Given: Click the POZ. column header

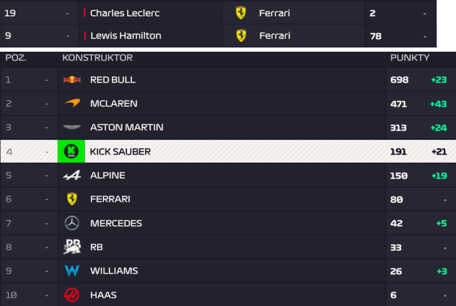Looking at the screenshot, I should 16,58.
